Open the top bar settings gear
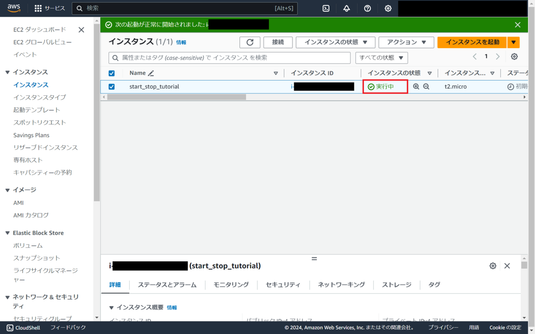 (x=388, y=8)
